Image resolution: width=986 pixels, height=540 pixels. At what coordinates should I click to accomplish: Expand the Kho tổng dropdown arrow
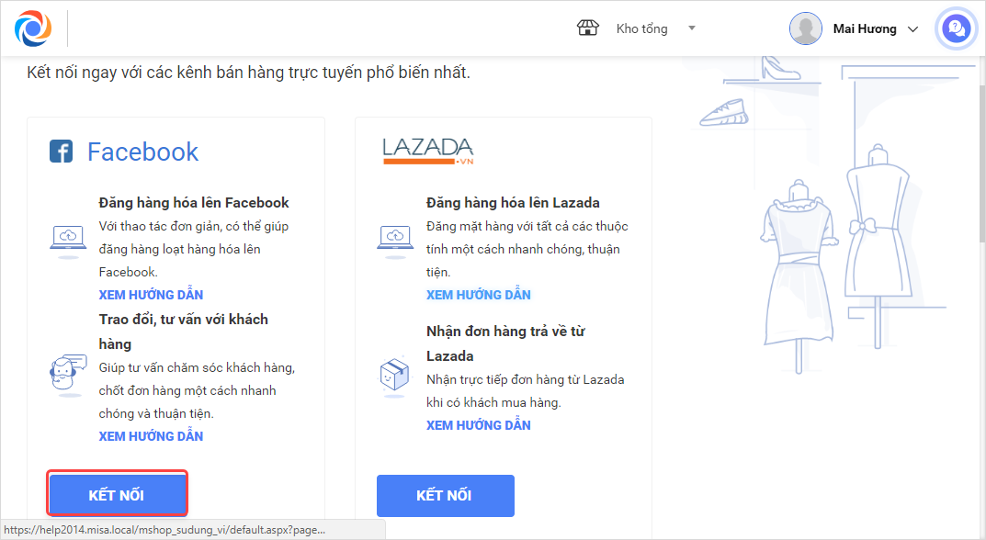[x=692, y=28]
